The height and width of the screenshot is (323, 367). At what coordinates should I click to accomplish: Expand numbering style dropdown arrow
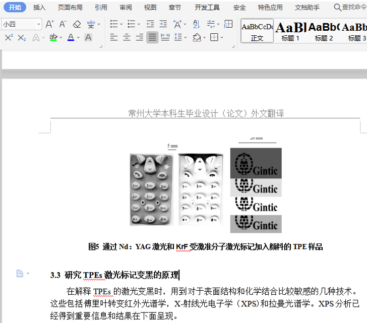tap(139, 24)
